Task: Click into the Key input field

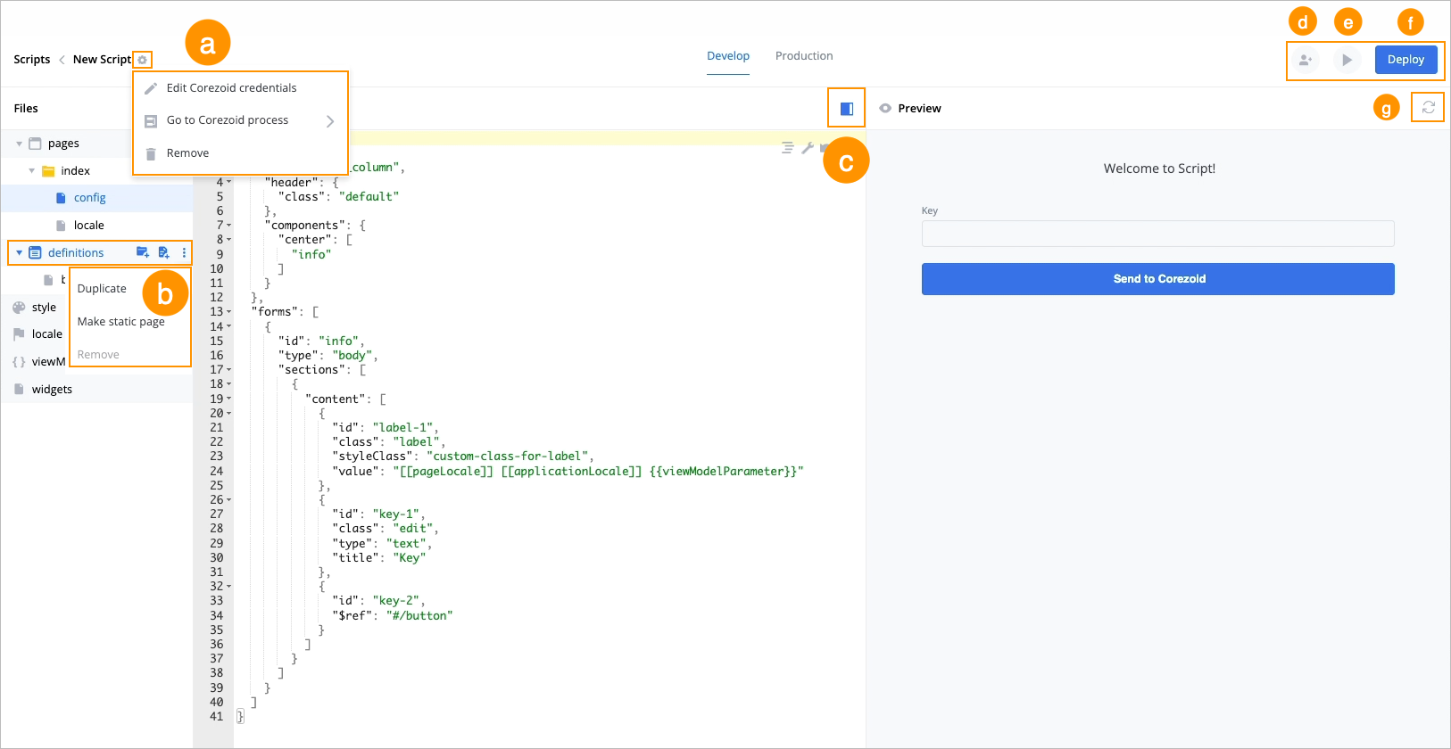Action: click(1158, 234)
